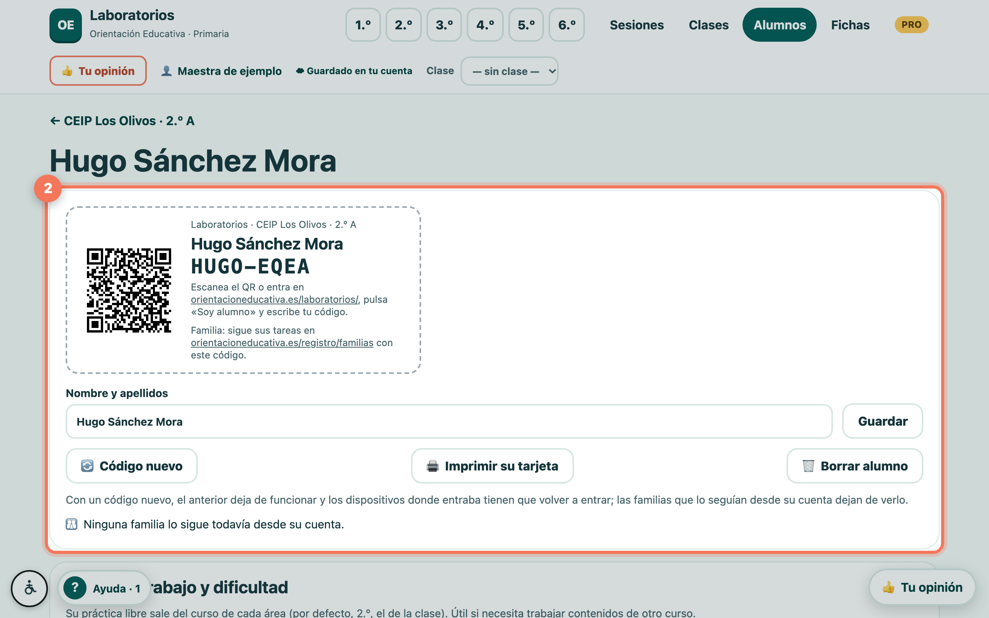
Task: Select grade 4.º
Action: point(485,25)
